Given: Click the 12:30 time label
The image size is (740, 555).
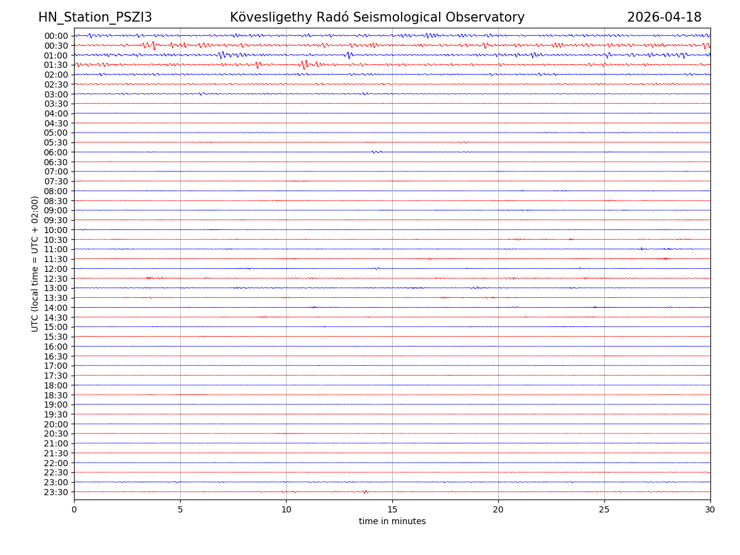Looking at the screenshot, I should [x=56, y=279].
